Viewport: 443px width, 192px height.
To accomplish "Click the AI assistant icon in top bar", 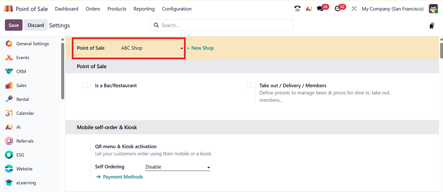I will [309, 9].
